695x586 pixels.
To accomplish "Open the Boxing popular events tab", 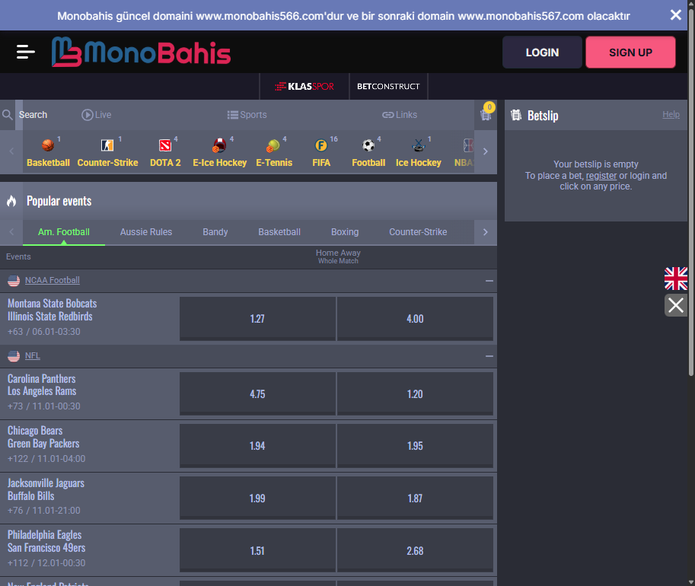I will 345,232.
